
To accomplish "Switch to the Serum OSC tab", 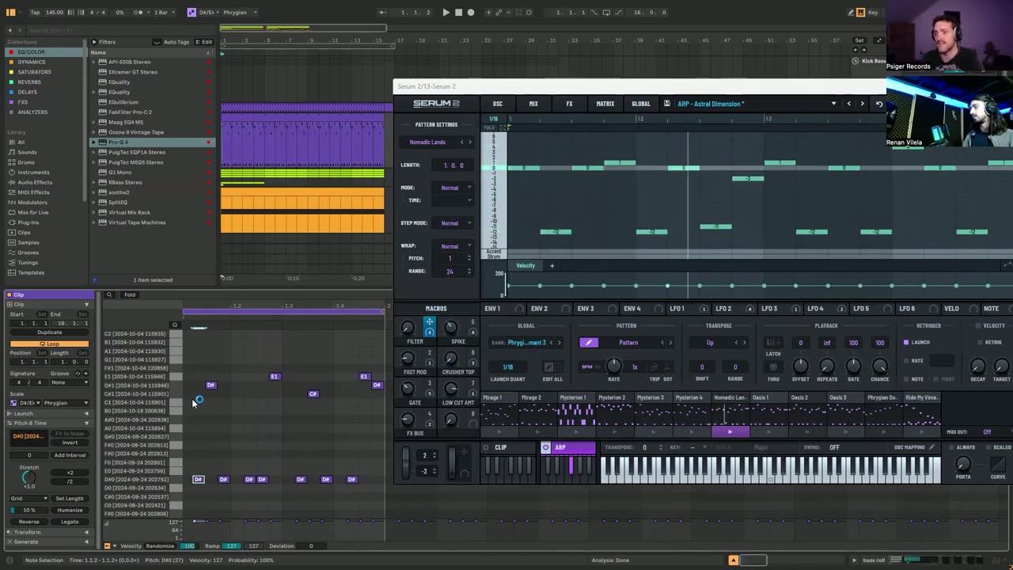I will [x=498, y=104].
